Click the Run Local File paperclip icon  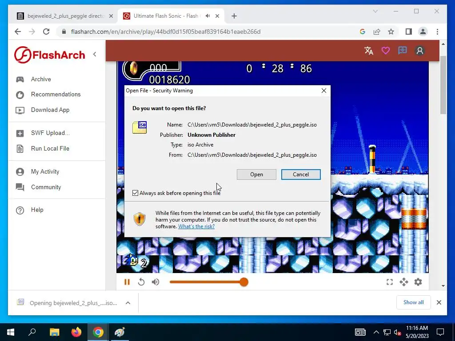20,149
